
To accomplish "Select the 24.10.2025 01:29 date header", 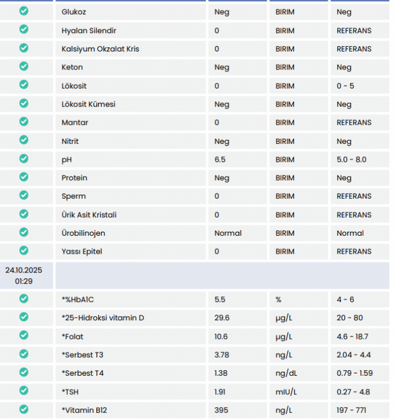I will tap(24, 276).
